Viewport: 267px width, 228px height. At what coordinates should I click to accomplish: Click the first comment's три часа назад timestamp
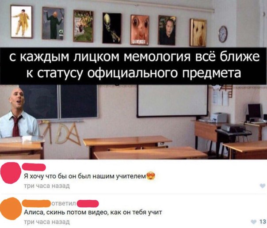pos(47,186)
